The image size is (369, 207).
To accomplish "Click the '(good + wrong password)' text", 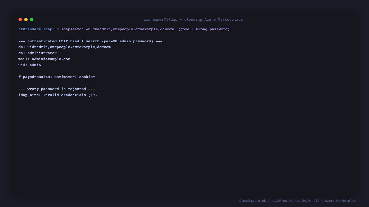I will tap(204, 29).
